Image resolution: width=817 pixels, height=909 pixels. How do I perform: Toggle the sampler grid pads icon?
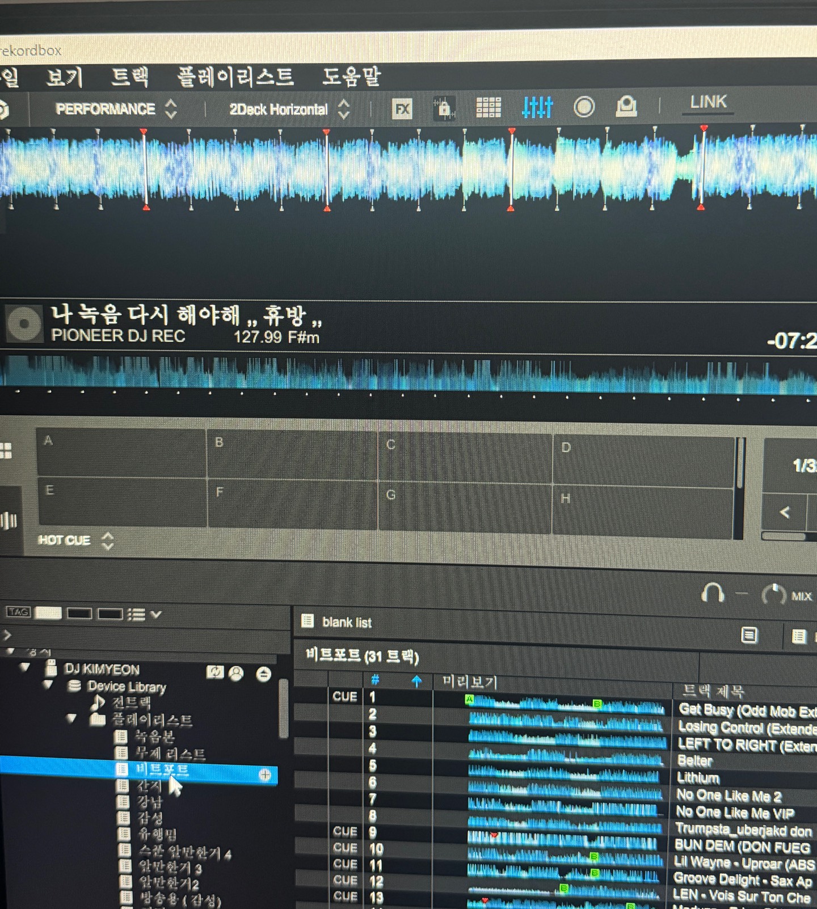coord(488,107)
